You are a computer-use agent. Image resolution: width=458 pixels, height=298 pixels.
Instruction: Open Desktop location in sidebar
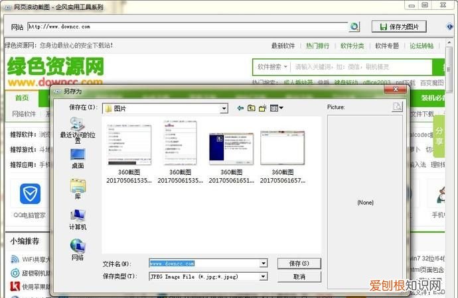78,156
